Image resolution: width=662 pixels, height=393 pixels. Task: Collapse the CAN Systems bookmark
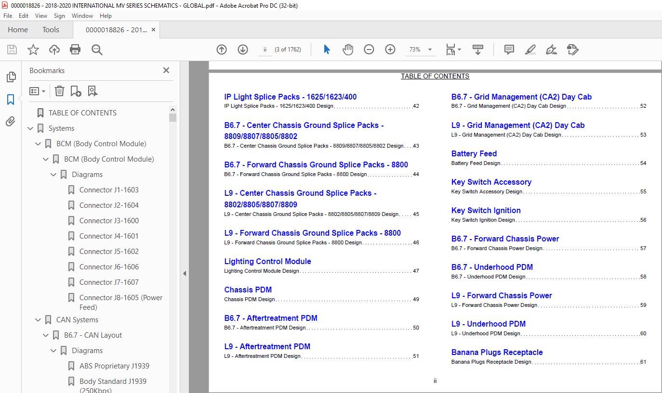pos(38,320)
